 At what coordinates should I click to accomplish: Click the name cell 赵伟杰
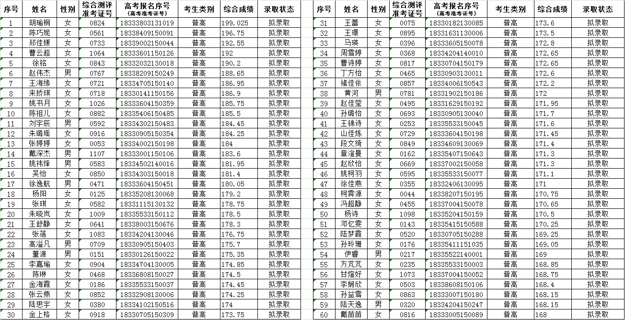tap(39, 73)
